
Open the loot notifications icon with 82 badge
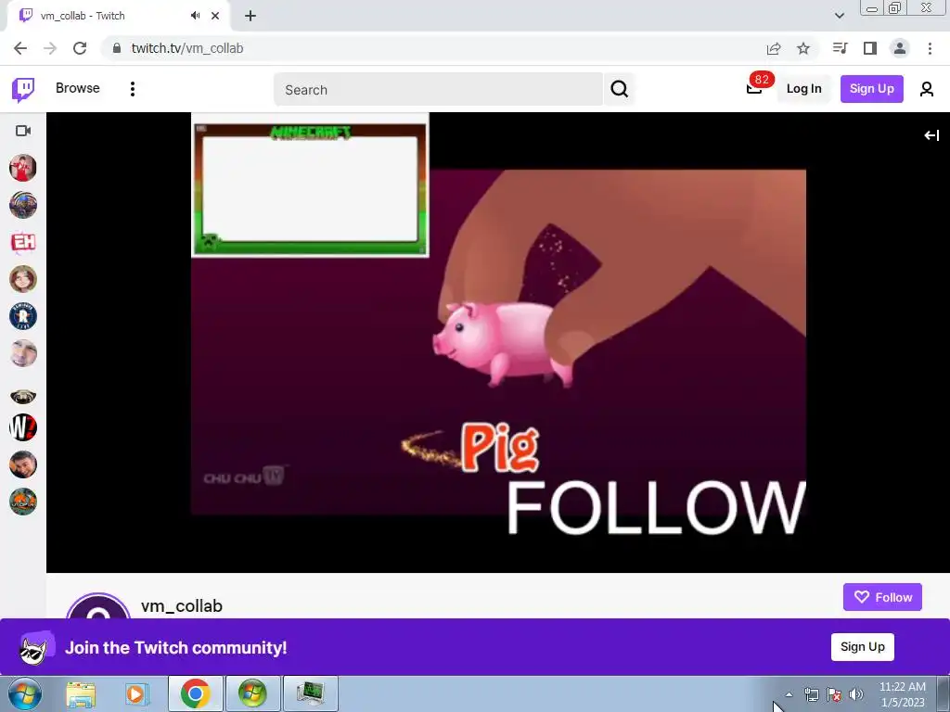[x=755, y=87]
